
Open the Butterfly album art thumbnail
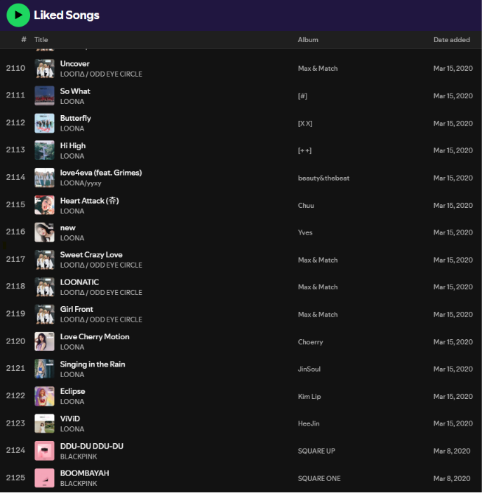click(x=44, y=124)
